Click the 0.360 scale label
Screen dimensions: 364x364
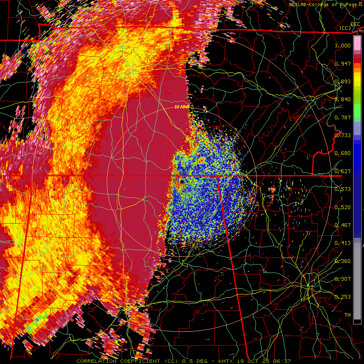pos(343,261)
